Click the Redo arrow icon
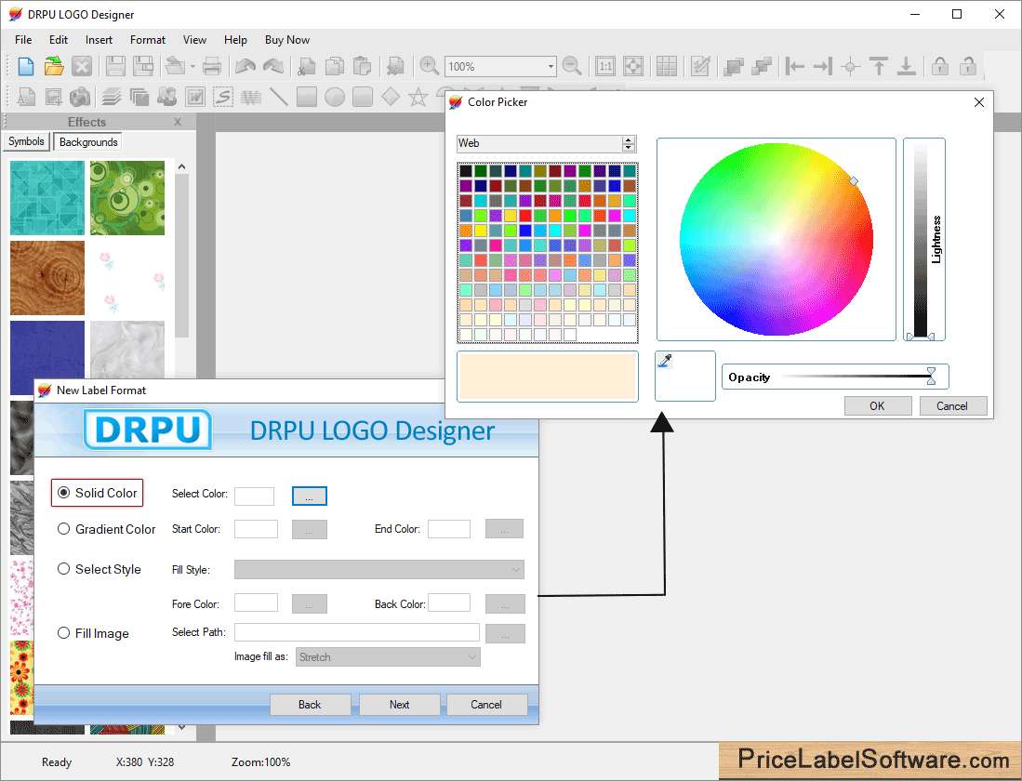This screenshot has height=781, width=1022. point(273,67)
